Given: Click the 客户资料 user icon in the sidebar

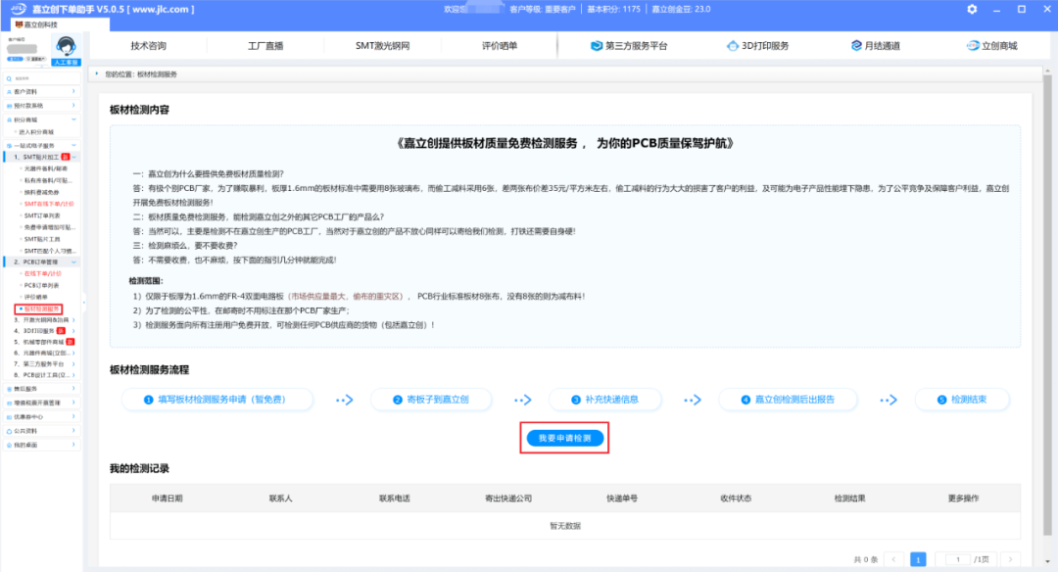Looking at the screenshot, I should (9, 92).
